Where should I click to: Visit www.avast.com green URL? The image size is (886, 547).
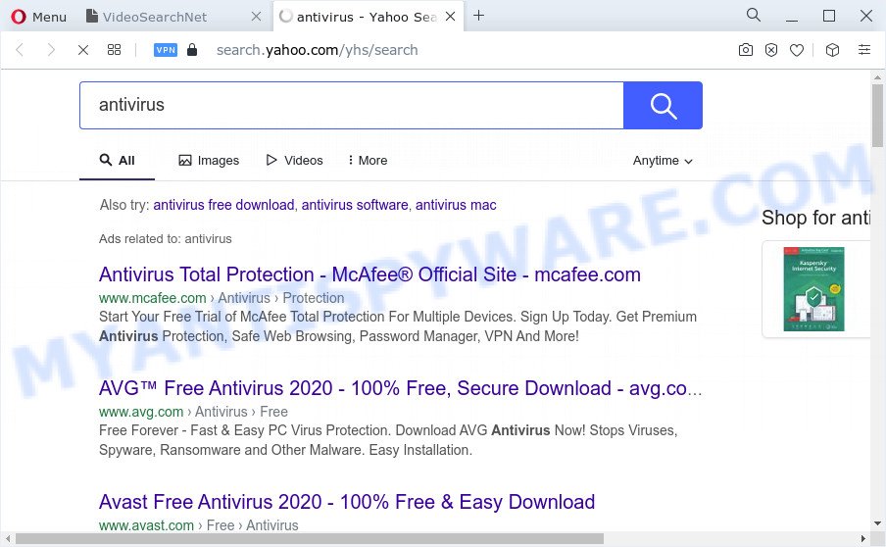(x=146, y=525)
